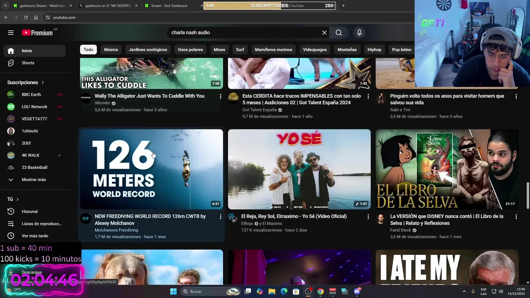Viewport: 530px width, 298px height.
Task: Switch to the Stream - Kick Dashboard tab
Action: tap(172, 5)
